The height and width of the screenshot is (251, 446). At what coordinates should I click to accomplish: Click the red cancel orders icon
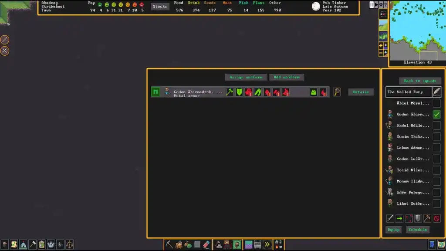pos(436,218)
